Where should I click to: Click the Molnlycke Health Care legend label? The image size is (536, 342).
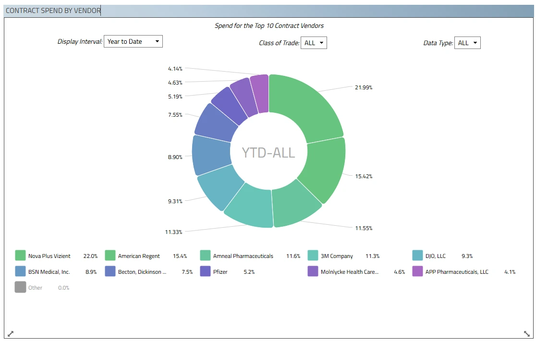(350, 272)
